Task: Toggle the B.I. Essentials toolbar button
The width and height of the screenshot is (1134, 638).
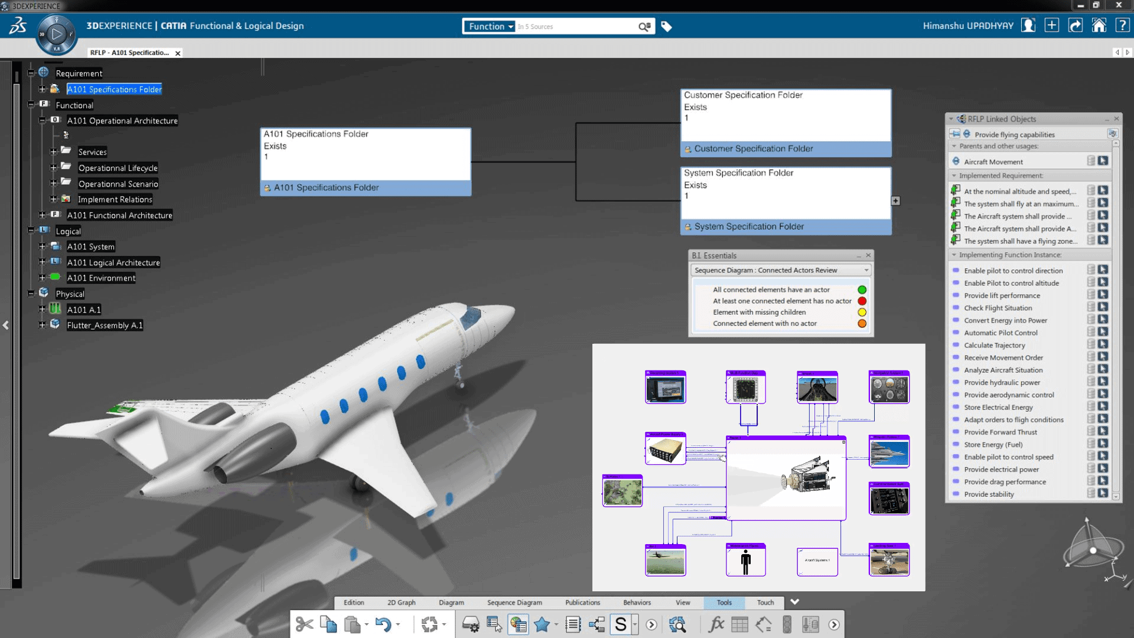Action: [x=518, y=624]
